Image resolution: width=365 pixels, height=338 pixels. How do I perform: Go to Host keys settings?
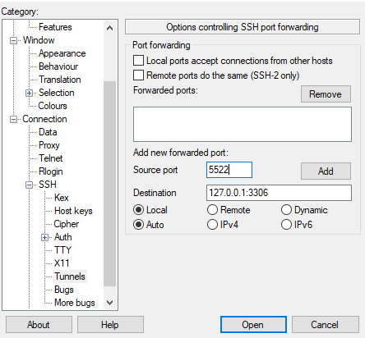(73, 211)
